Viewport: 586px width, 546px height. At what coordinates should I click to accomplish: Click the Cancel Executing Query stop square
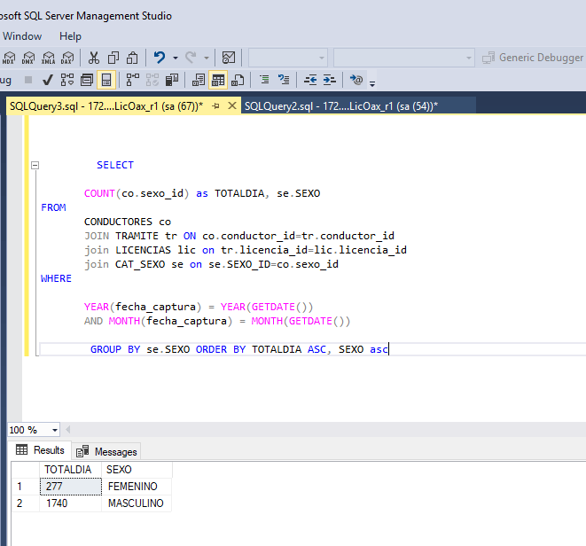[x=28, y=80]
